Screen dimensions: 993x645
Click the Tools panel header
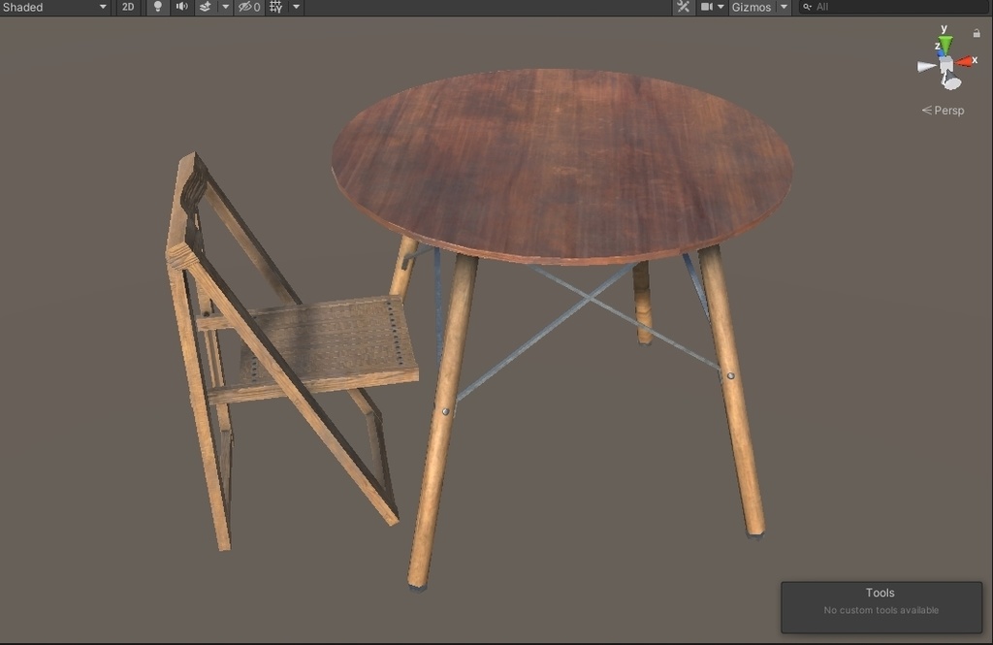[880, 593]
